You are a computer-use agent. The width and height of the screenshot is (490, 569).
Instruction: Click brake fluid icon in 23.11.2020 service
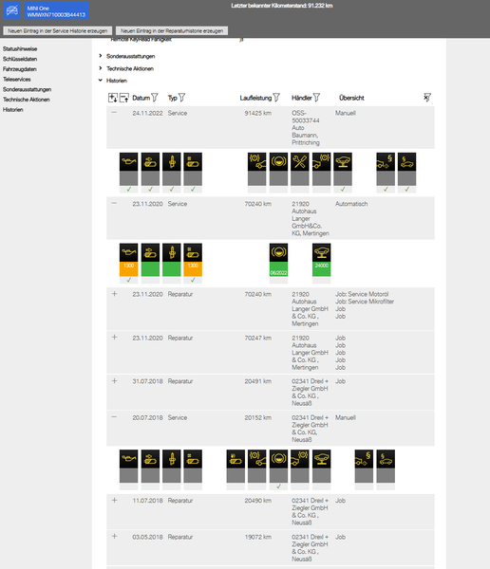(278, 252)
